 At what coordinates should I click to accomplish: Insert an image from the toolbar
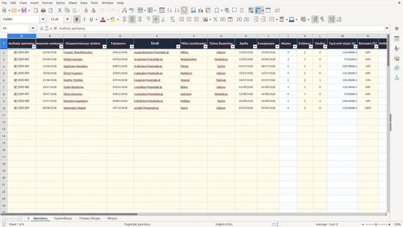click(x=193, y=10)
